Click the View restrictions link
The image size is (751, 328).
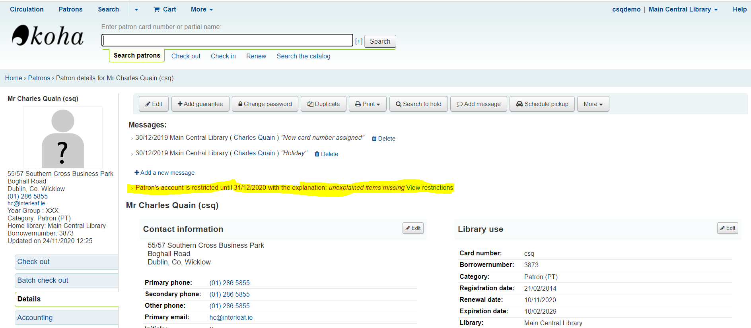[430, 187]
